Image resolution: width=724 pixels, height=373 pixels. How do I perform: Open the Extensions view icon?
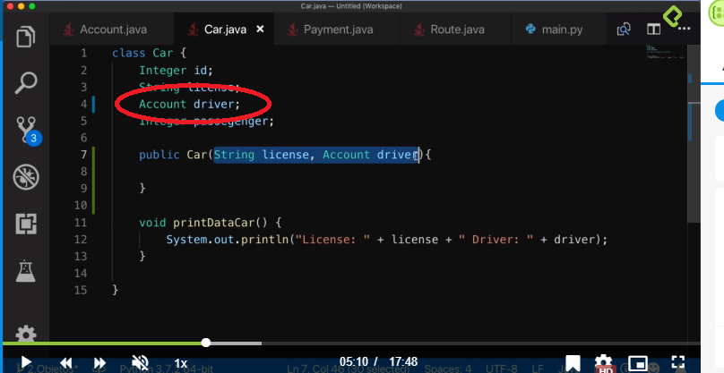pyautogui.click(x=26, y=225)
